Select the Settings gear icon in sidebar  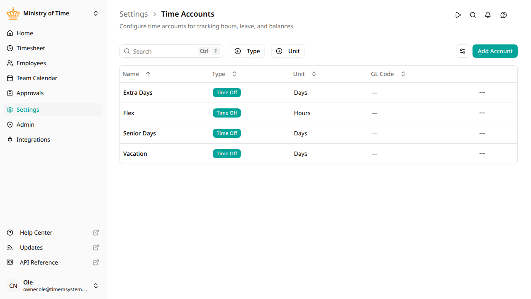point(10,110)
